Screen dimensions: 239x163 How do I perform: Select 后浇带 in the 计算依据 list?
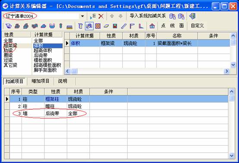(41, 55)
